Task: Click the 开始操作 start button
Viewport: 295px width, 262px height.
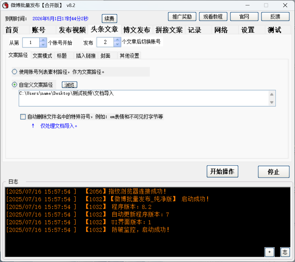Action: (x=222, y=171)
